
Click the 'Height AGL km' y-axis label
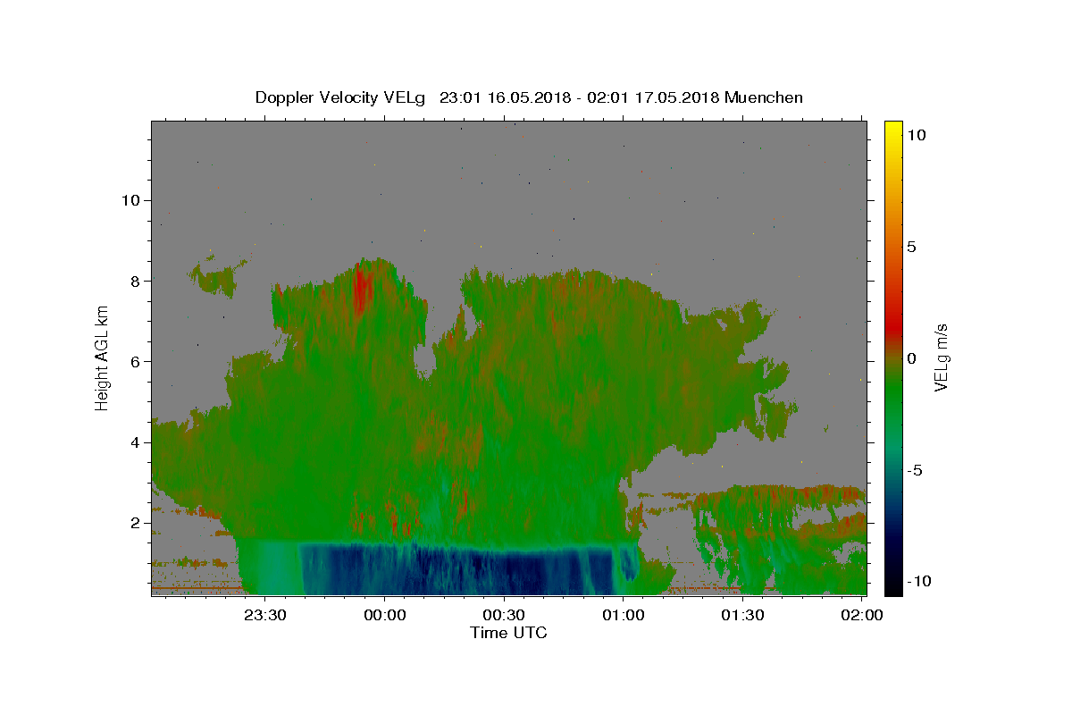pyautogui.click(x=103, y=357)
